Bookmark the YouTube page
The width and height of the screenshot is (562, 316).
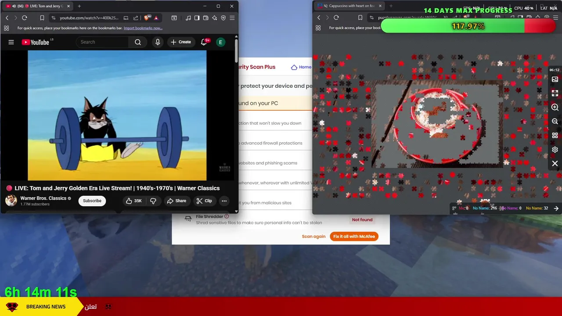coord(42,18)
